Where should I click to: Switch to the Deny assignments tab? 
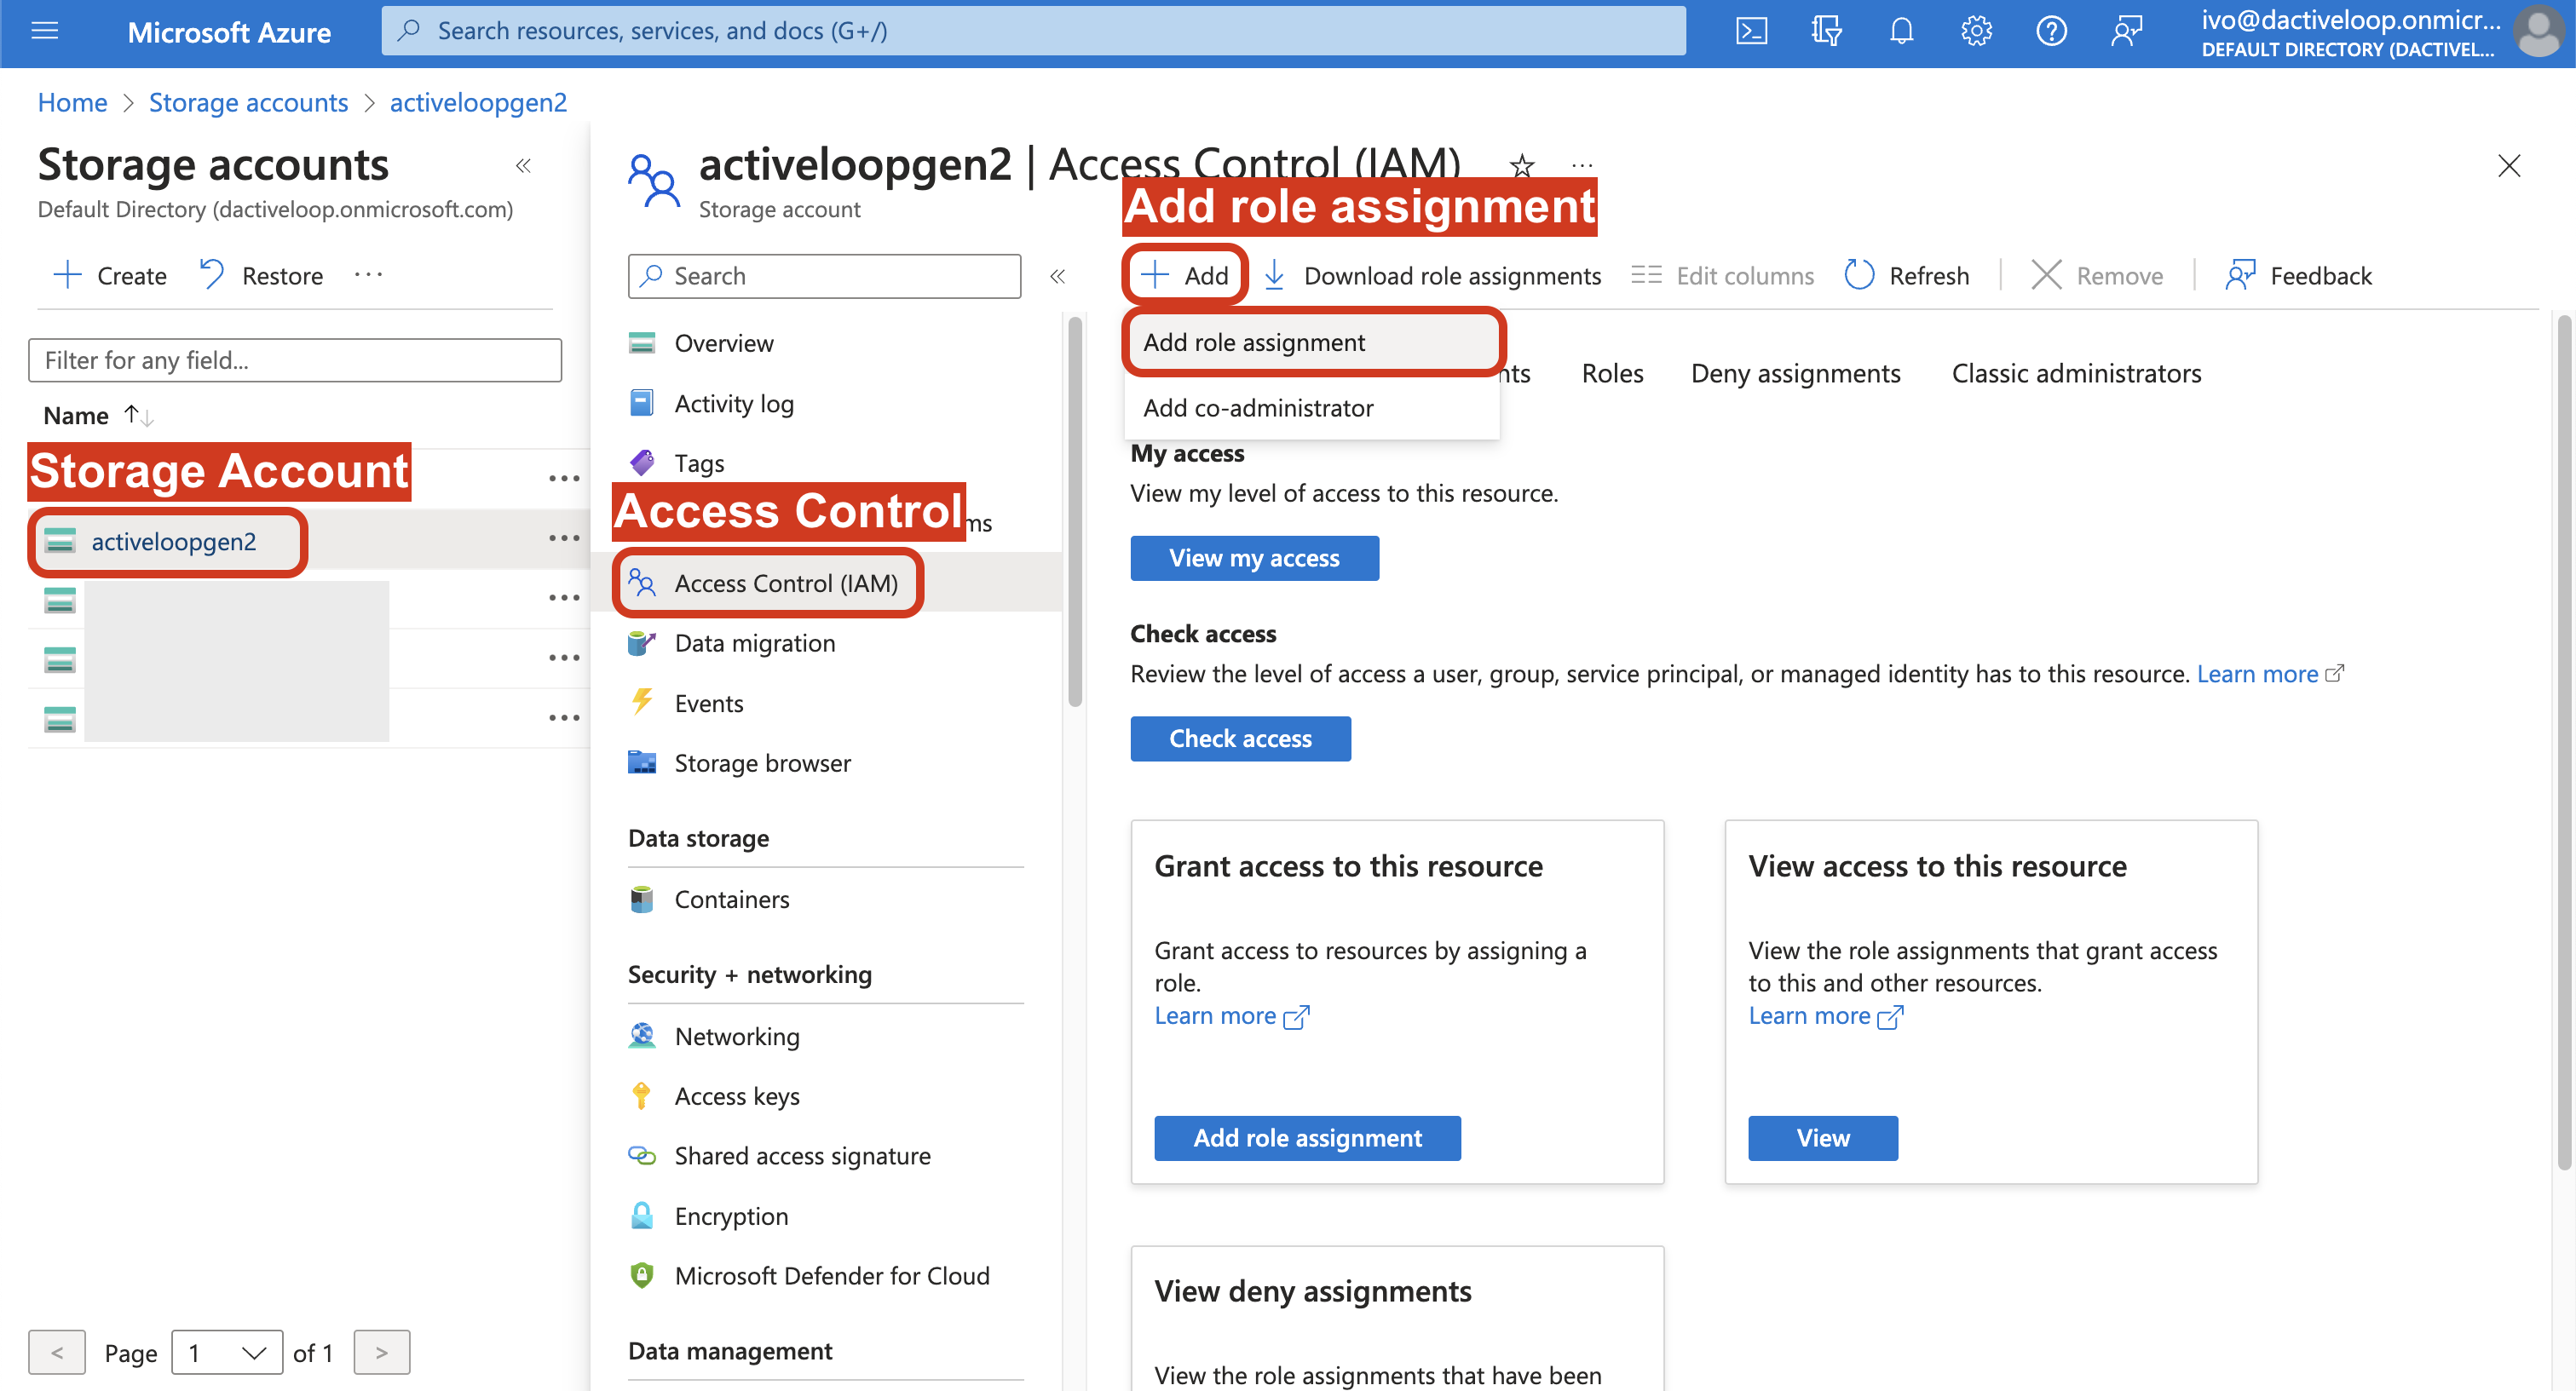1795,374
